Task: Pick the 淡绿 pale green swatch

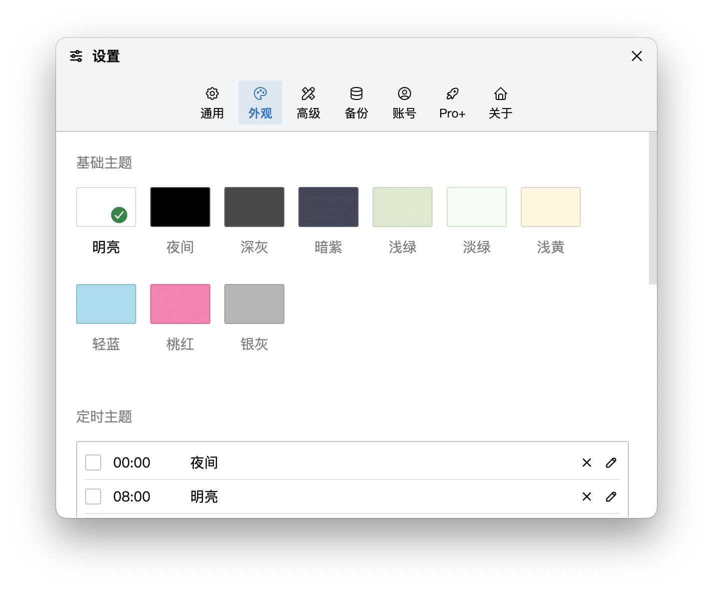Action: (x=477, y=207)
